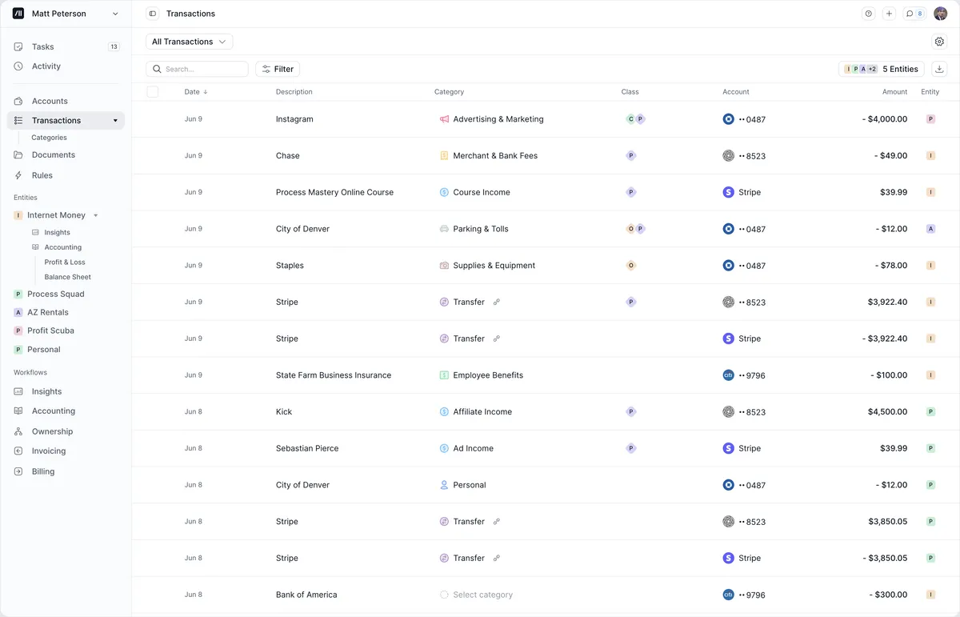Click link icon on first Jun 9 Transfer

[497, 302]
